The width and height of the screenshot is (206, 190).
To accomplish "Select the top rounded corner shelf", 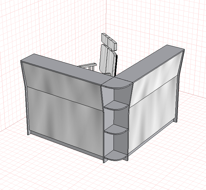I will 116,105.
